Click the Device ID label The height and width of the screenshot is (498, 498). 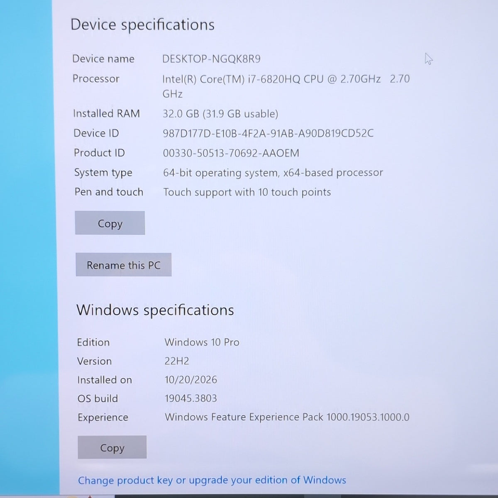[x=96, y=133]
